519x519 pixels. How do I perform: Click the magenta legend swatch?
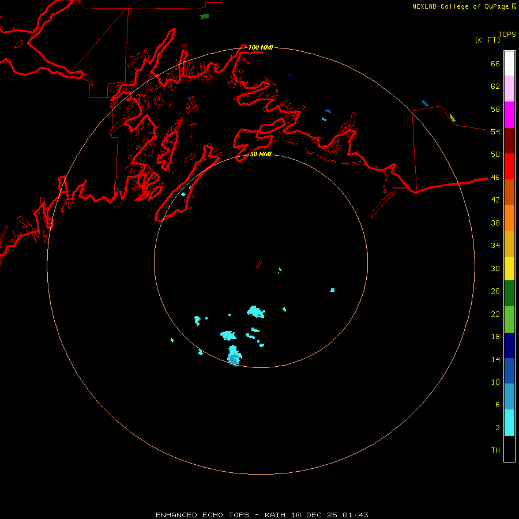tap(509, 115)
